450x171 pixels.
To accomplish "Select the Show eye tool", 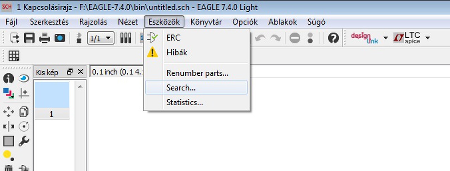I will click(24, 78).
